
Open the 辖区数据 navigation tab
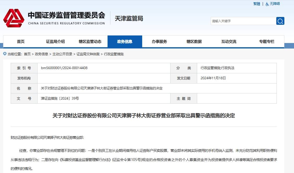coord(194,41)
